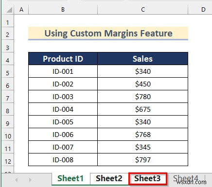Select cell containing ID-003
The image size is (212, 187).
point(63,97)
